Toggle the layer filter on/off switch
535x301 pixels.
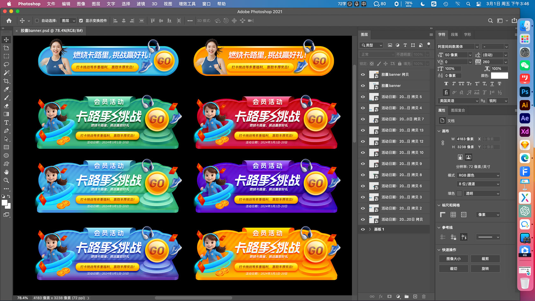(x=429, y=45)
